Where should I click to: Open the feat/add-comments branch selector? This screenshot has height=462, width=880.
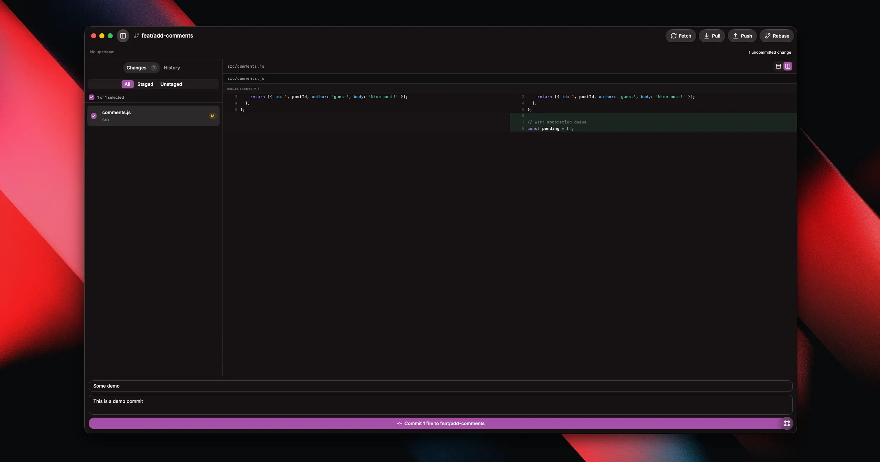[164, 36]
